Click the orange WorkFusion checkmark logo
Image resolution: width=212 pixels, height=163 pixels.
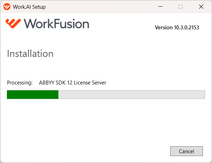[x=13, y=23]
